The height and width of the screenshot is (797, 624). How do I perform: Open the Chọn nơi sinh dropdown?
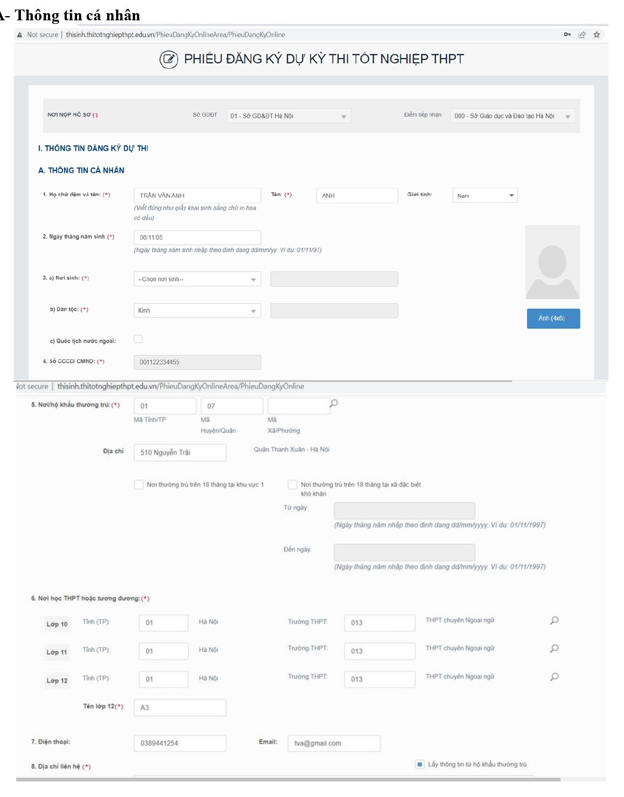tap(197, 279)
